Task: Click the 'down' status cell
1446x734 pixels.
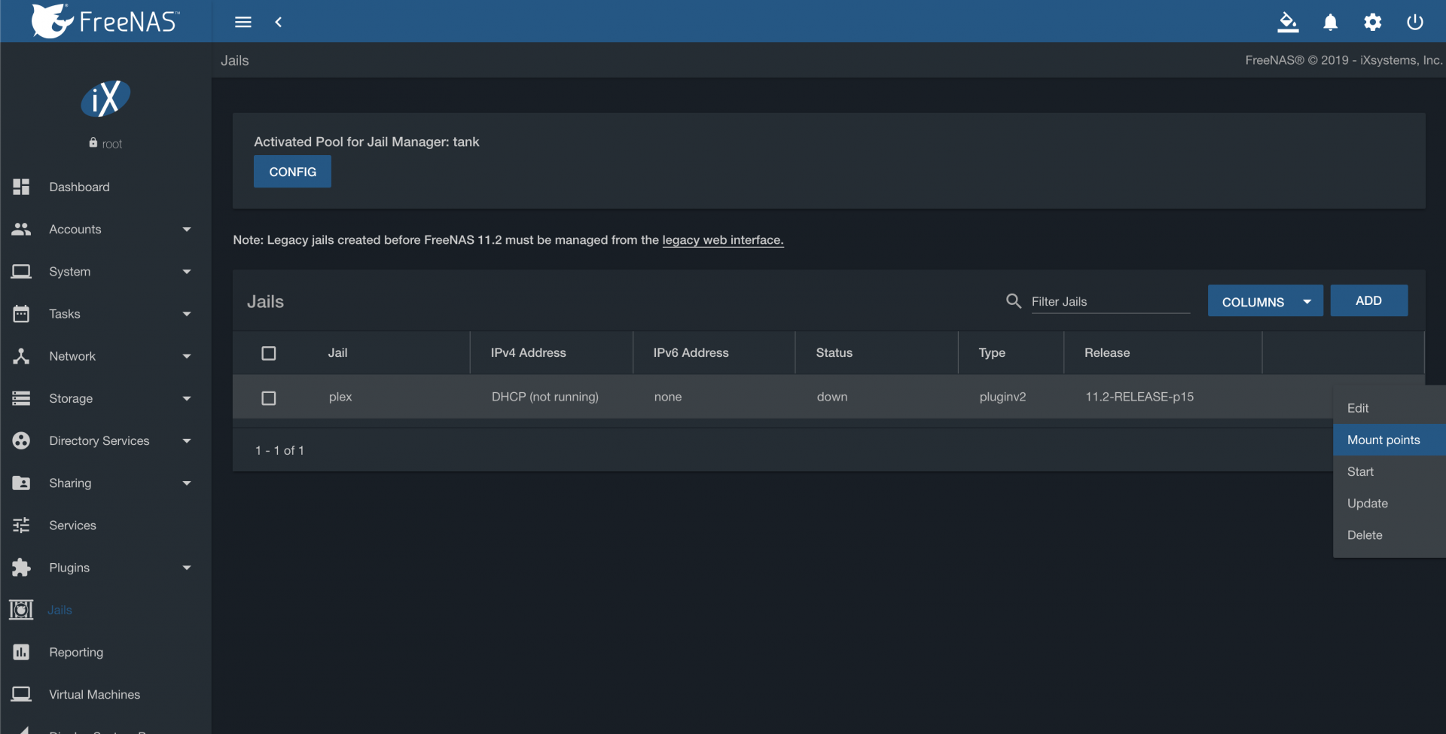Action: [832, 397]
